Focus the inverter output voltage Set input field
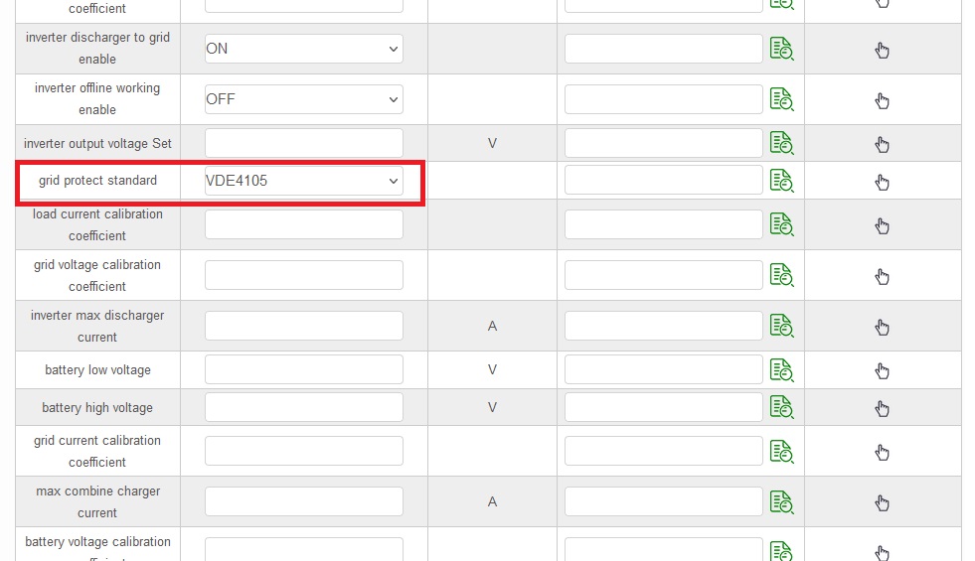Screen dimensions: 975x561 point(303,143)
